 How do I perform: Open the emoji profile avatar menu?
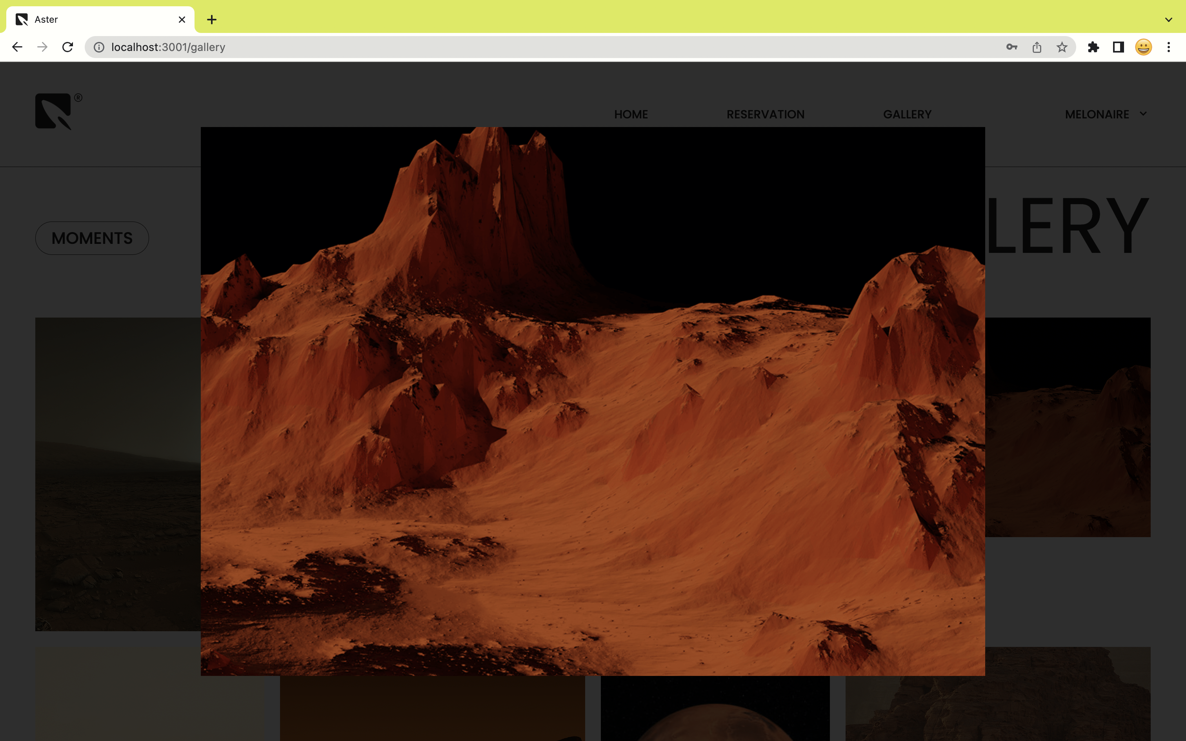click(x=1143, y=47)
